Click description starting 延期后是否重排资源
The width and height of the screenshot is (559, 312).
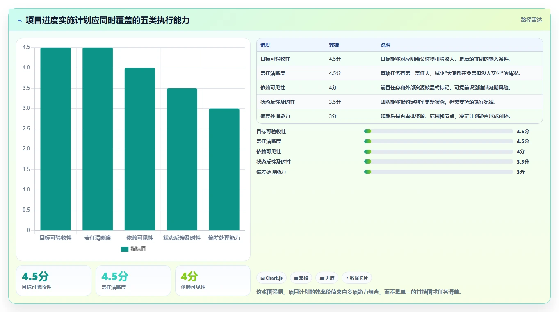point(446,116)
